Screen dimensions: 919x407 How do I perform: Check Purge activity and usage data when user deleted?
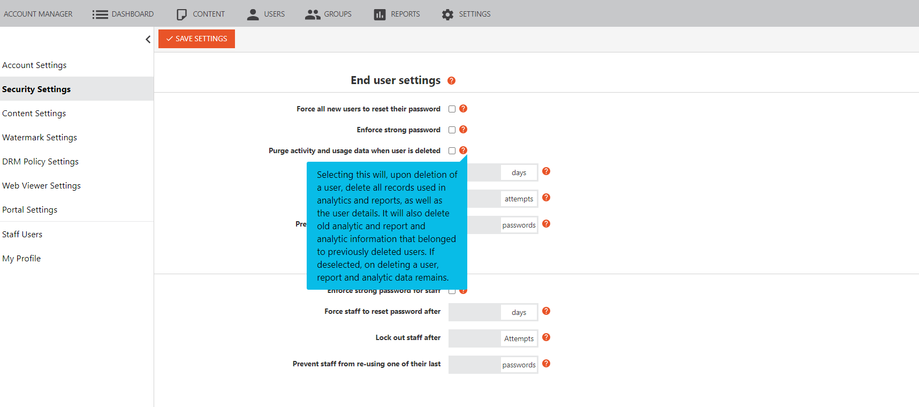(452, 151)
